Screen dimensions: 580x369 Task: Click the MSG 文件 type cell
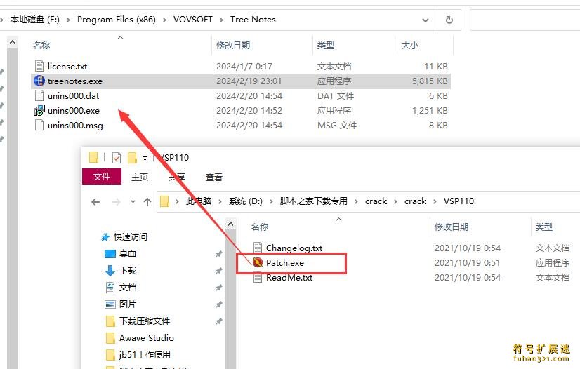pyautogui.click(x=336, y=125)
